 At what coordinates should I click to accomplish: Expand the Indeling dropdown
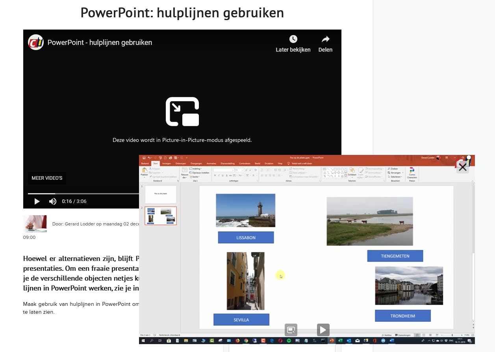(196, 169)
